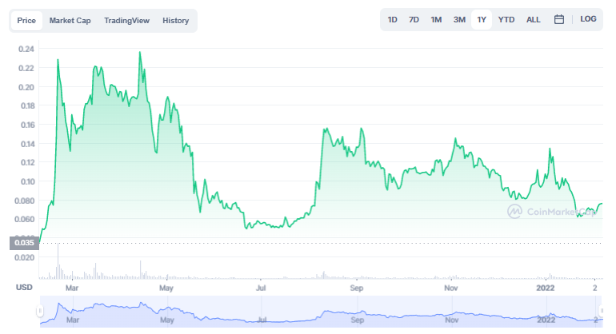Open the History tab
This screenshot has width=616, height=334.
coord(175,21)
